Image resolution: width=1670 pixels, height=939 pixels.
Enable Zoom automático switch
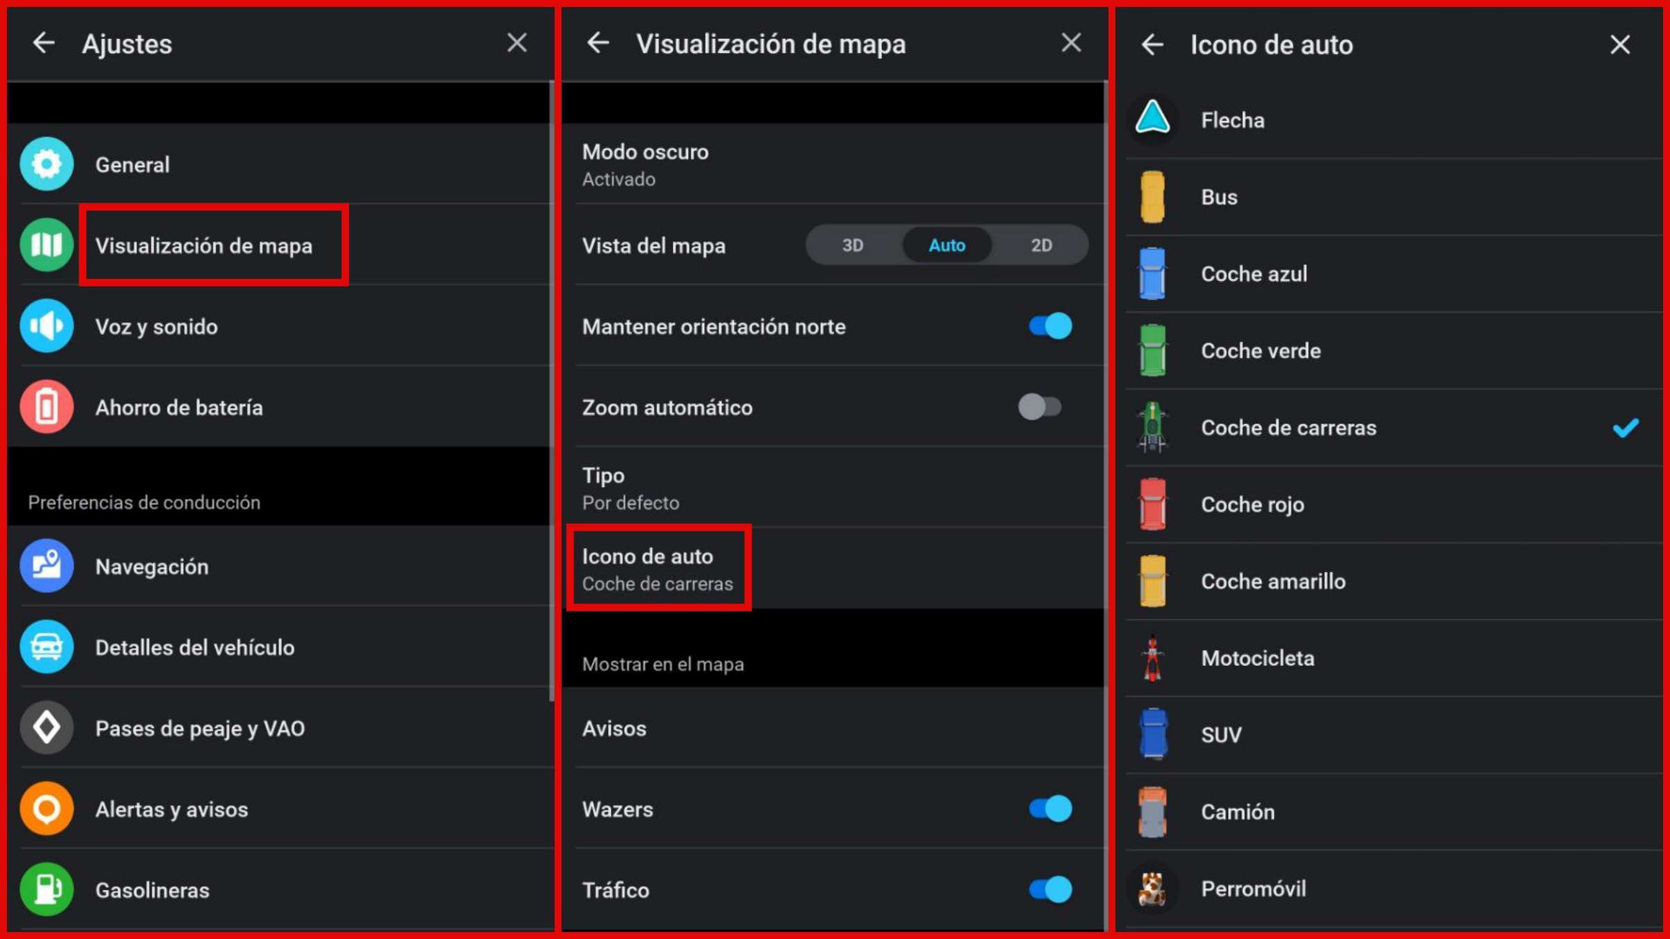point(1040,407)
